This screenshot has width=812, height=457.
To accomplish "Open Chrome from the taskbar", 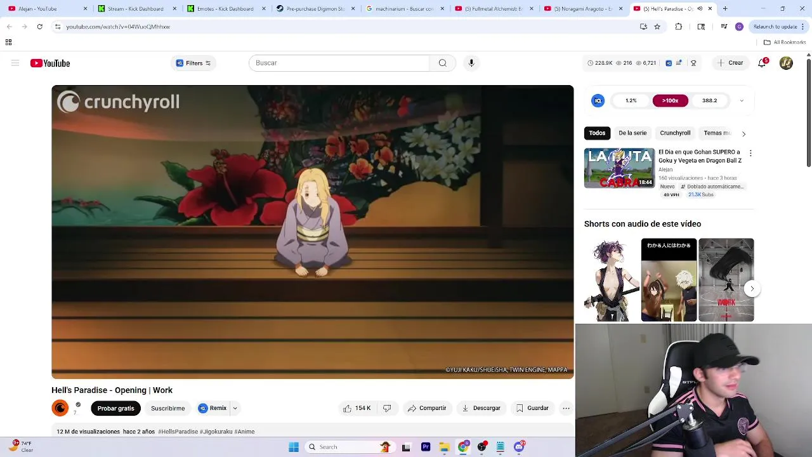I will [x=463, y=447].
